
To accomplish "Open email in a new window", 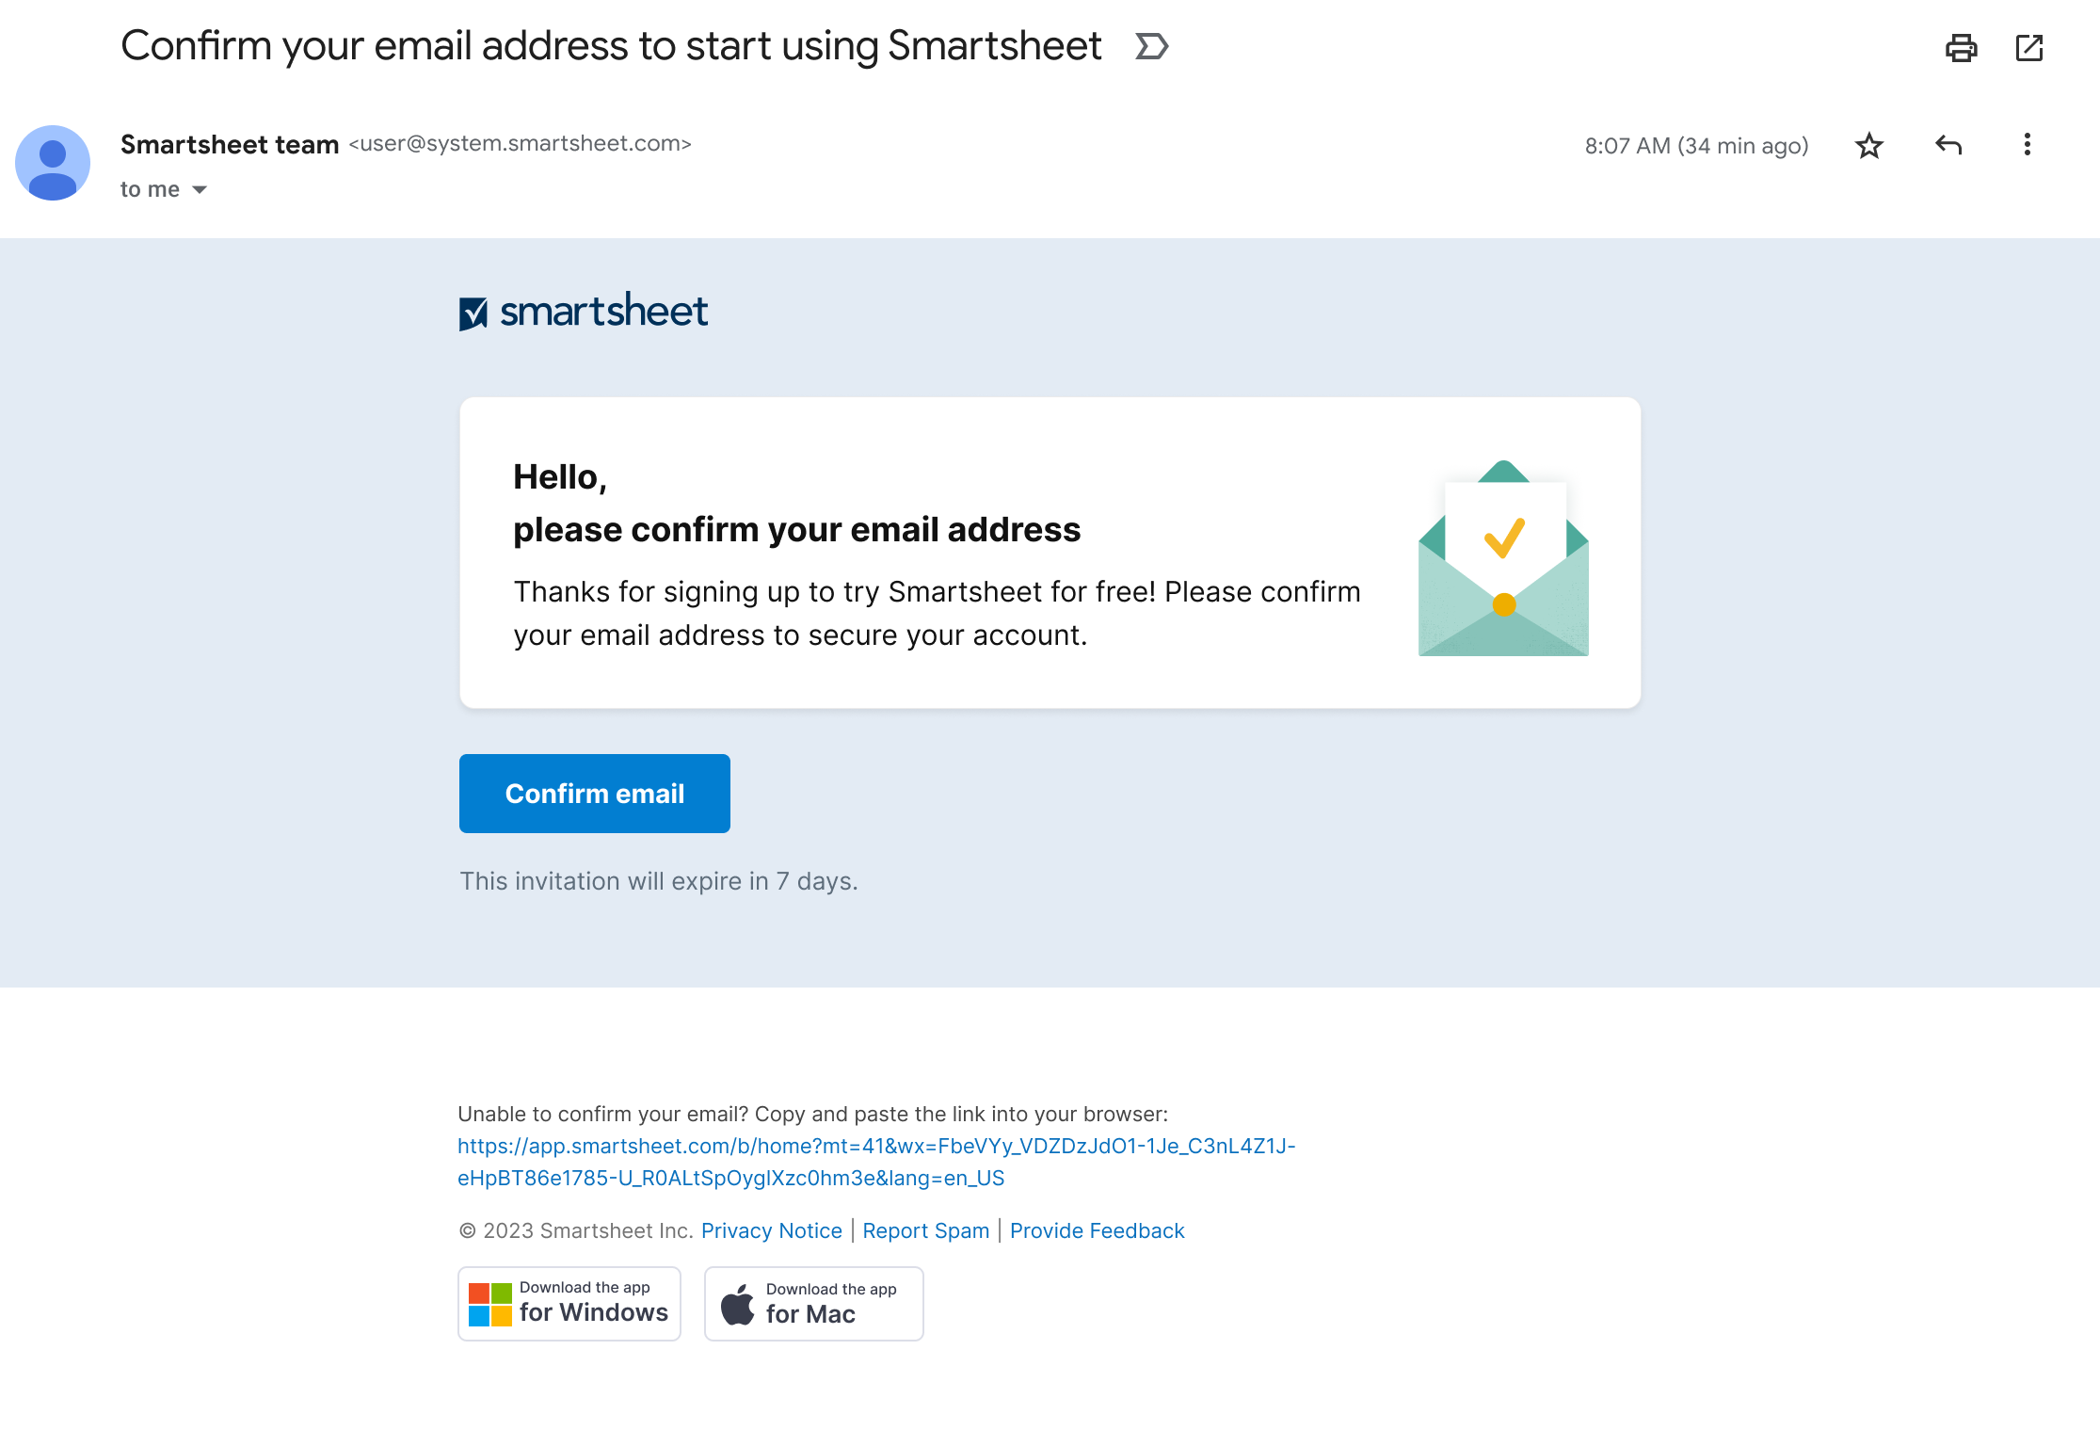I will click(2029, 48).
